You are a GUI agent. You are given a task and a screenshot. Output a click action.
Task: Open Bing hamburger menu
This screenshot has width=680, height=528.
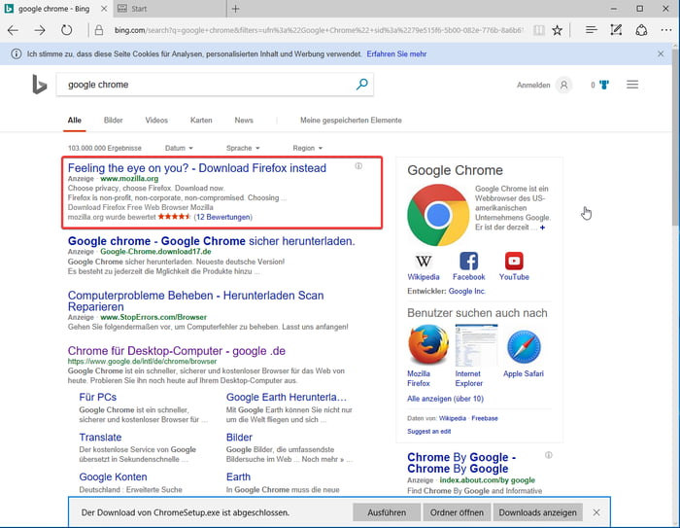pyautogui.click(x=632, y=85)
